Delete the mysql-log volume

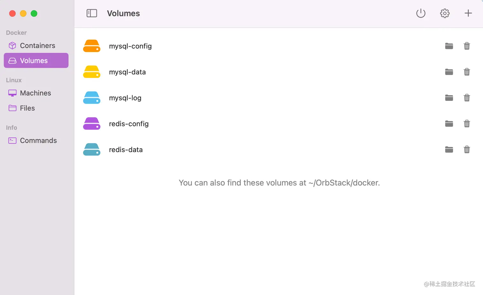[467, 98]
